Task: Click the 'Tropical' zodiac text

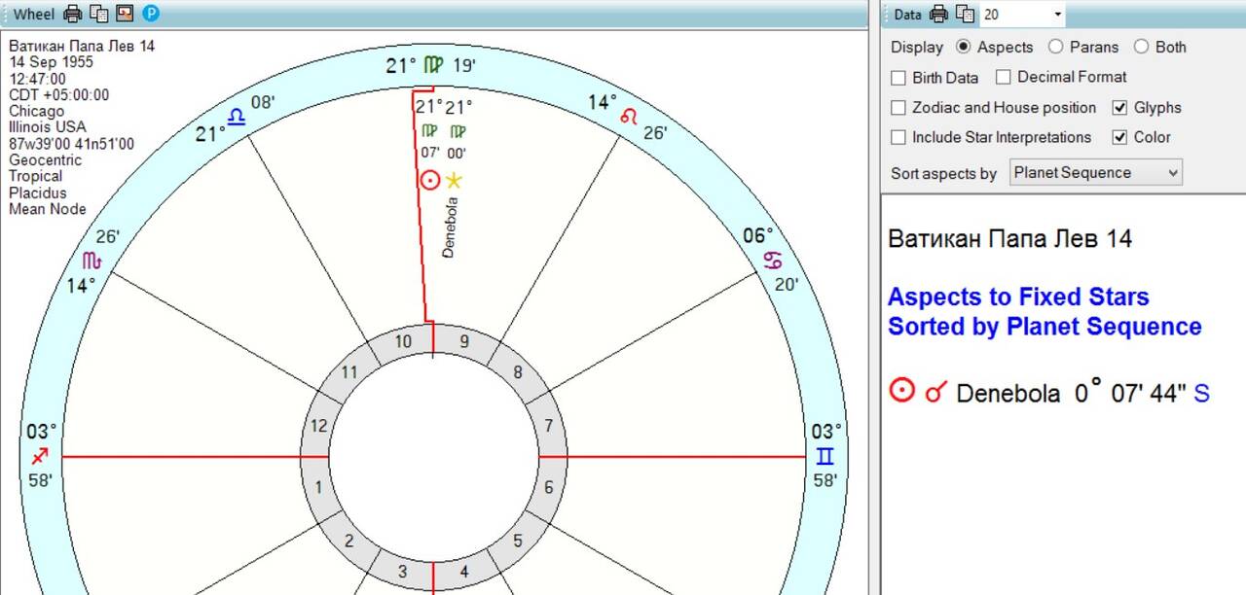Action: pyautogui.click(x=36, y=176)
